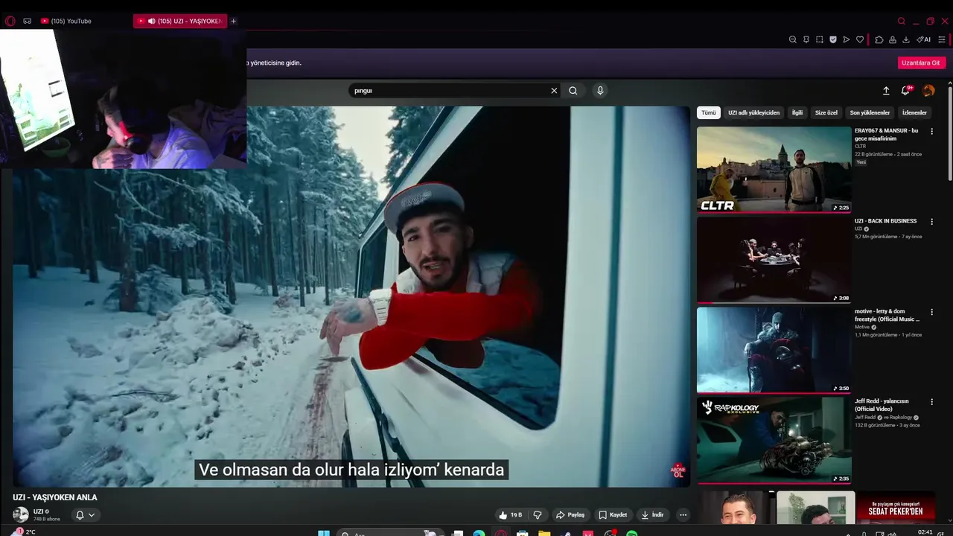Select the Size özel filter chip
Image resolution: width=953 pixels, height=536 pixels.
coord(826,112)
